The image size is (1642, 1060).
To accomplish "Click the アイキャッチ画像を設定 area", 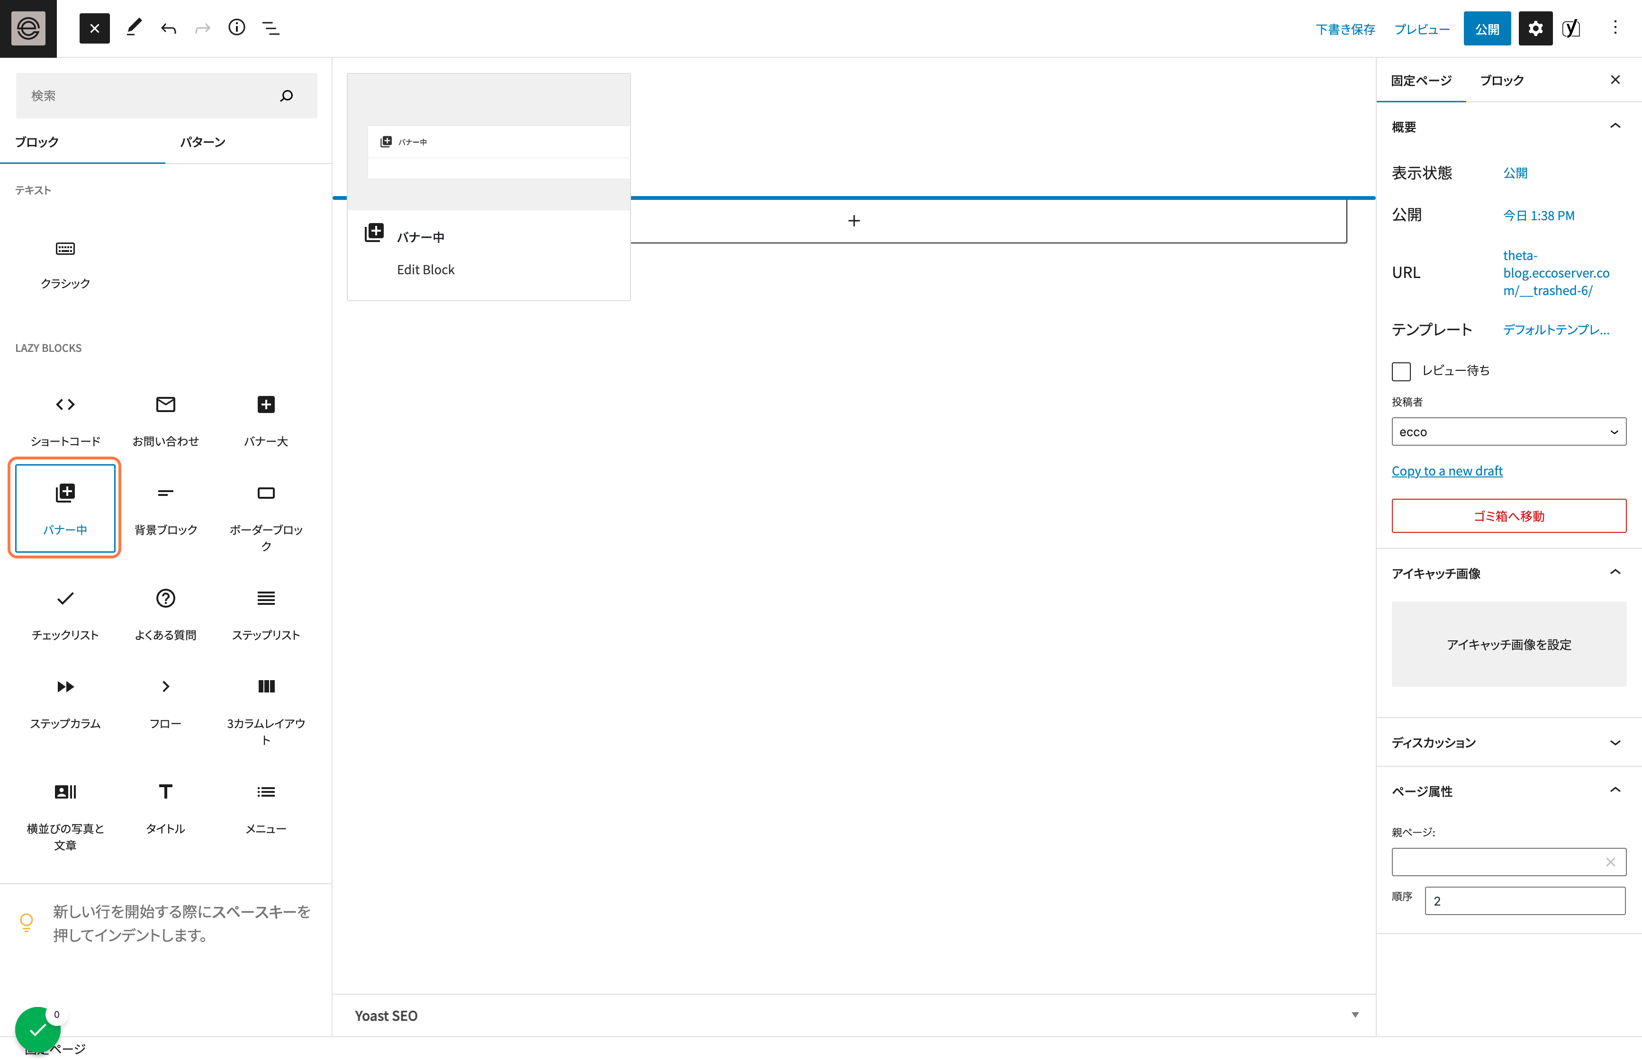I will (x=1508, y=644).
